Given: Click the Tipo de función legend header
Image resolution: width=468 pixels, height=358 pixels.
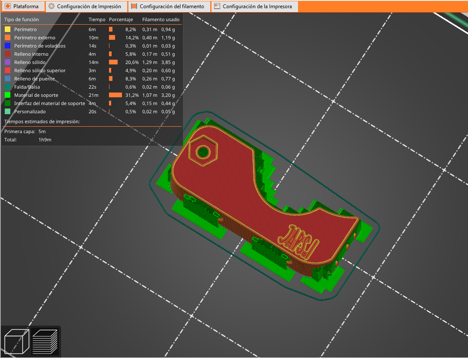Looking at the screenshot, I should point(22,19).
